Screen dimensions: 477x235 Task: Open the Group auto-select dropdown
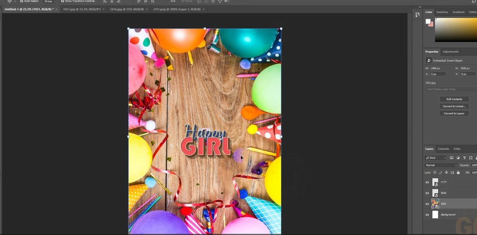49,1
